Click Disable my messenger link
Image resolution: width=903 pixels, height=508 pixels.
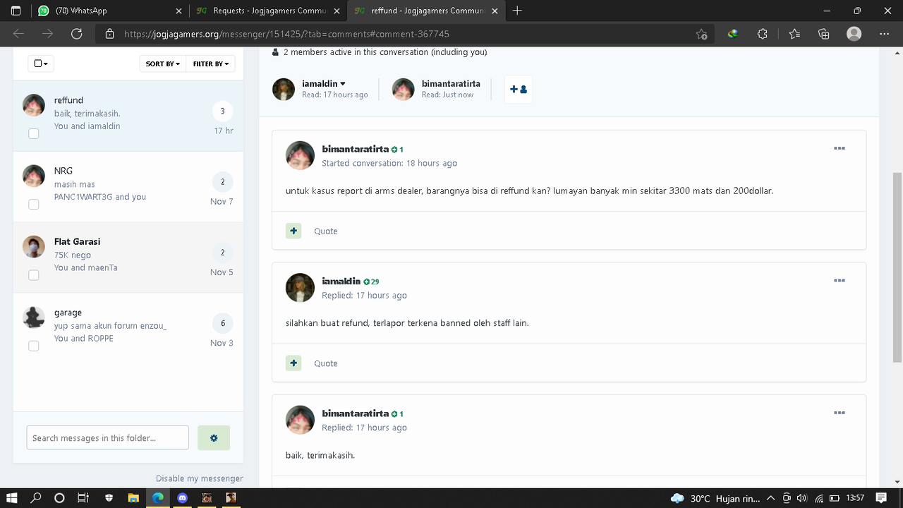pyautogui.click(x=200, y=478)
